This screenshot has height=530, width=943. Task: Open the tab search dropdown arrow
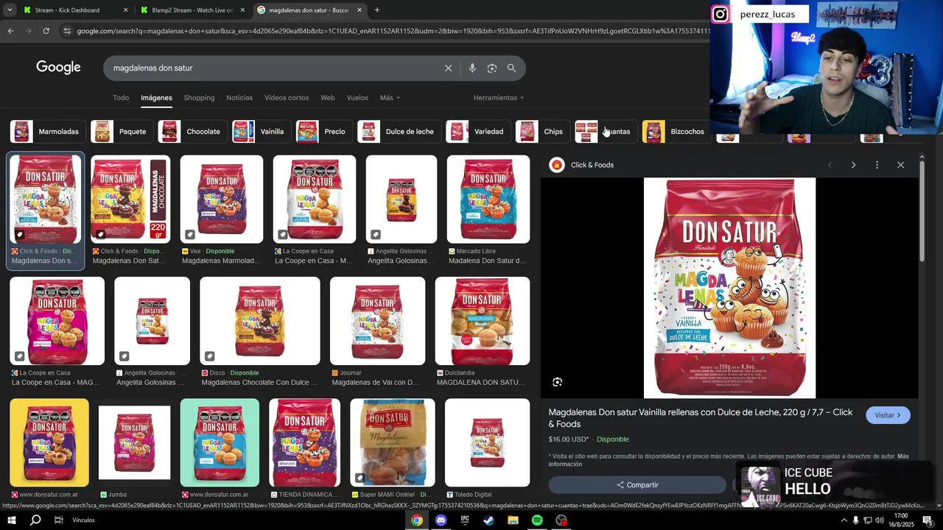10,10
